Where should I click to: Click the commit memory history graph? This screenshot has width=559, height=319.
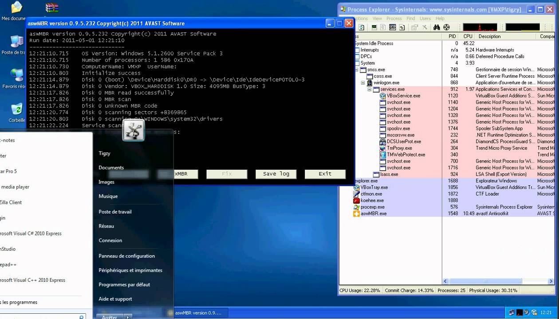(x=523, y=27)
